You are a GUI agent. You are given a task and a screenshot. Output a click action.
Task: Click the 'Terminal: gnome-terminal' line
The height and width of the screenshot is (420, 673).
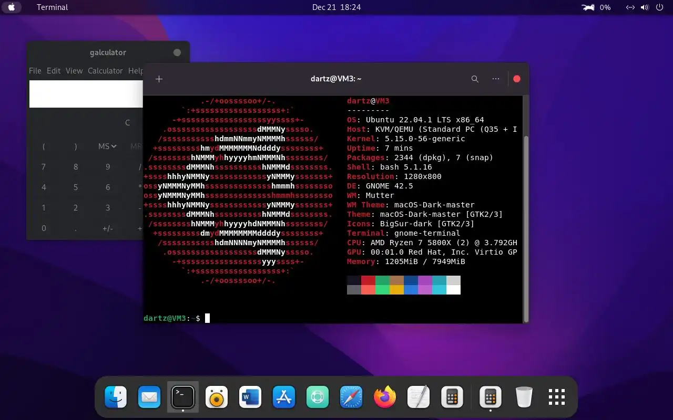(x=404, y=233)
